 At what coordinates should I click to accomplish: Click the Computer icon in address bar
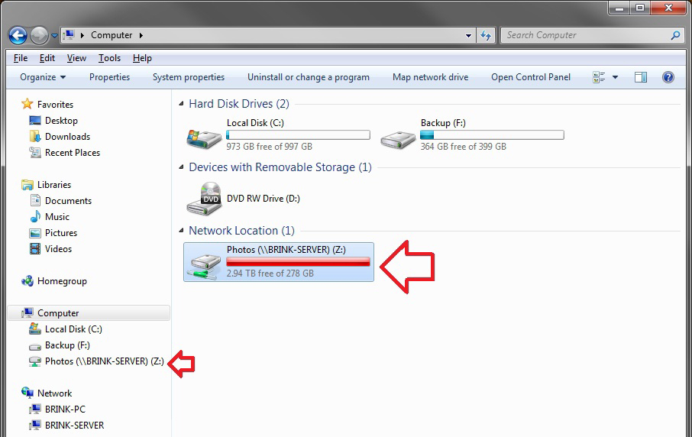tap(68, 35)
